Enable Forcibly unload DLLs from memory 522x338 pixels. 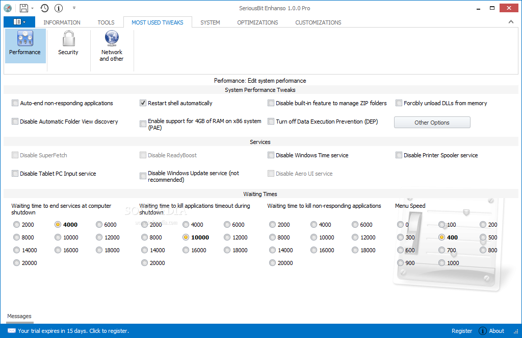point(399,103)
